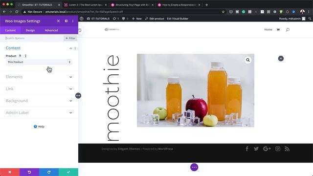Discard changes with the red X button
Viewport: 313px width, 176px height.
click(10, 172)
